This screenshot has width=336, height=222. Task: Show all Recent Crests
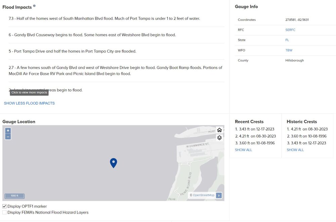[x=243, y=150]
